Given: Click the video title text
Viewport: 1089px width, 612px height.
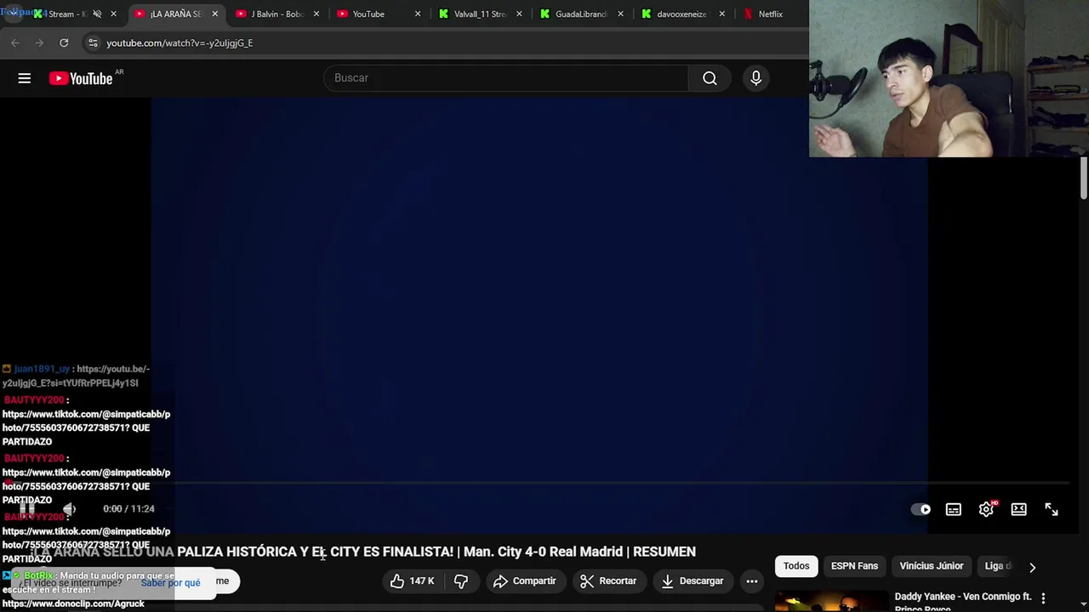Looking at the screenshot, I should tap(362, 552).
